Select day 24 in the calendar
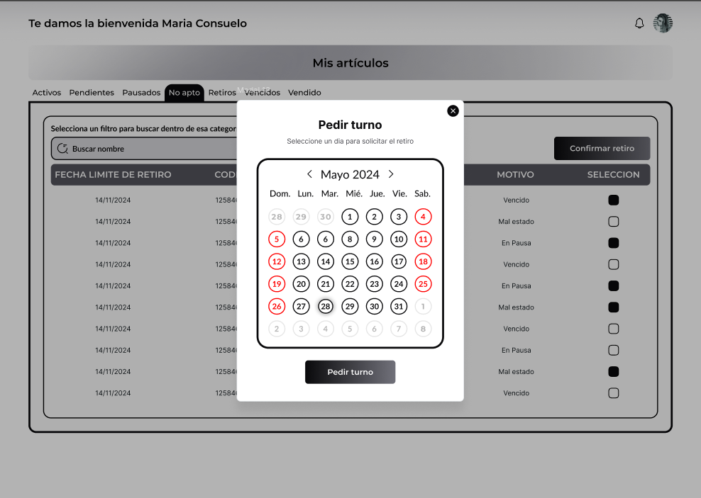The width and height of the screenshot is (701, 498). [399, 284]
